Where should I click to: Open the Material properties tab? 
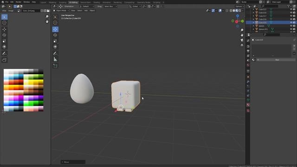click(248, 105)
